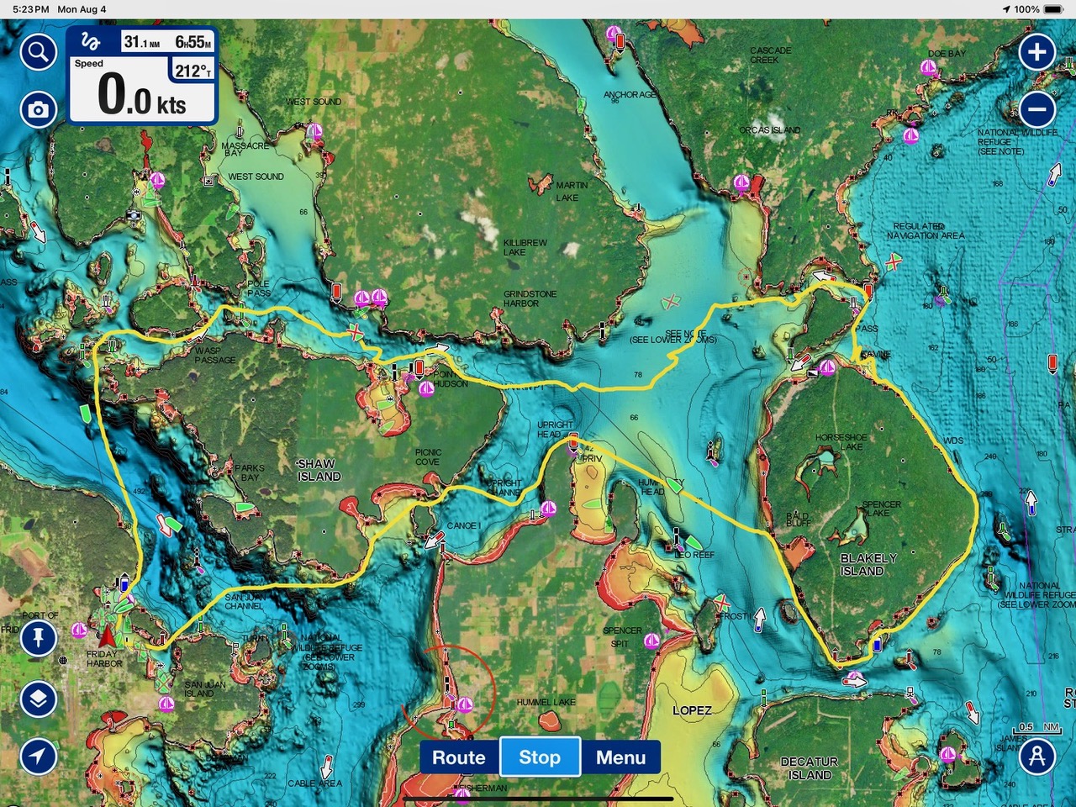Zoom in with the plus button
Screen dimensions: 1076x807
(1037, 53)
